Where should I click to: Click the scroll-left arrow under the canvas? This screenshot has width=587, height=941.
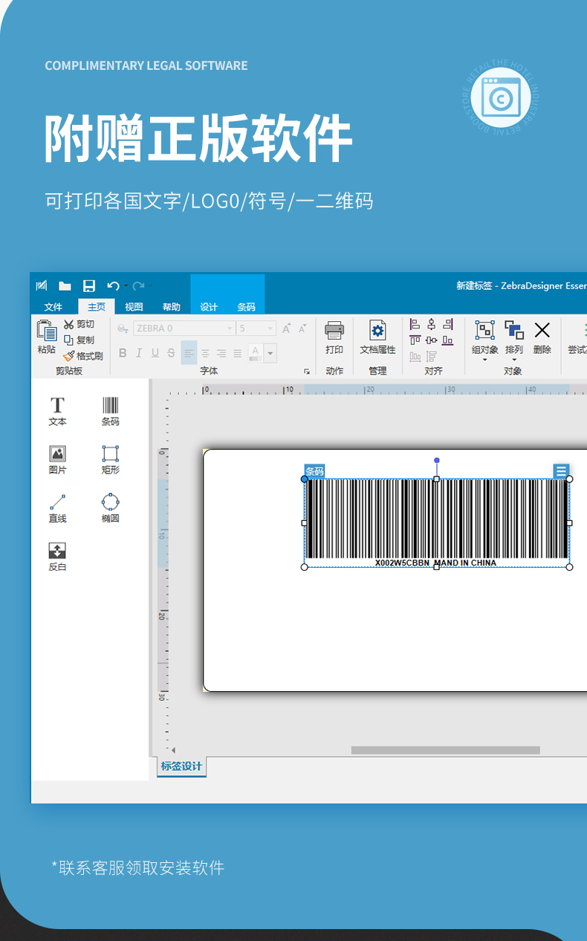(173, 751)
